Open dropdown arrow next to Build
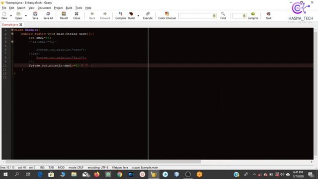Viewport: 318px width, 179px height. coord(138,15)
